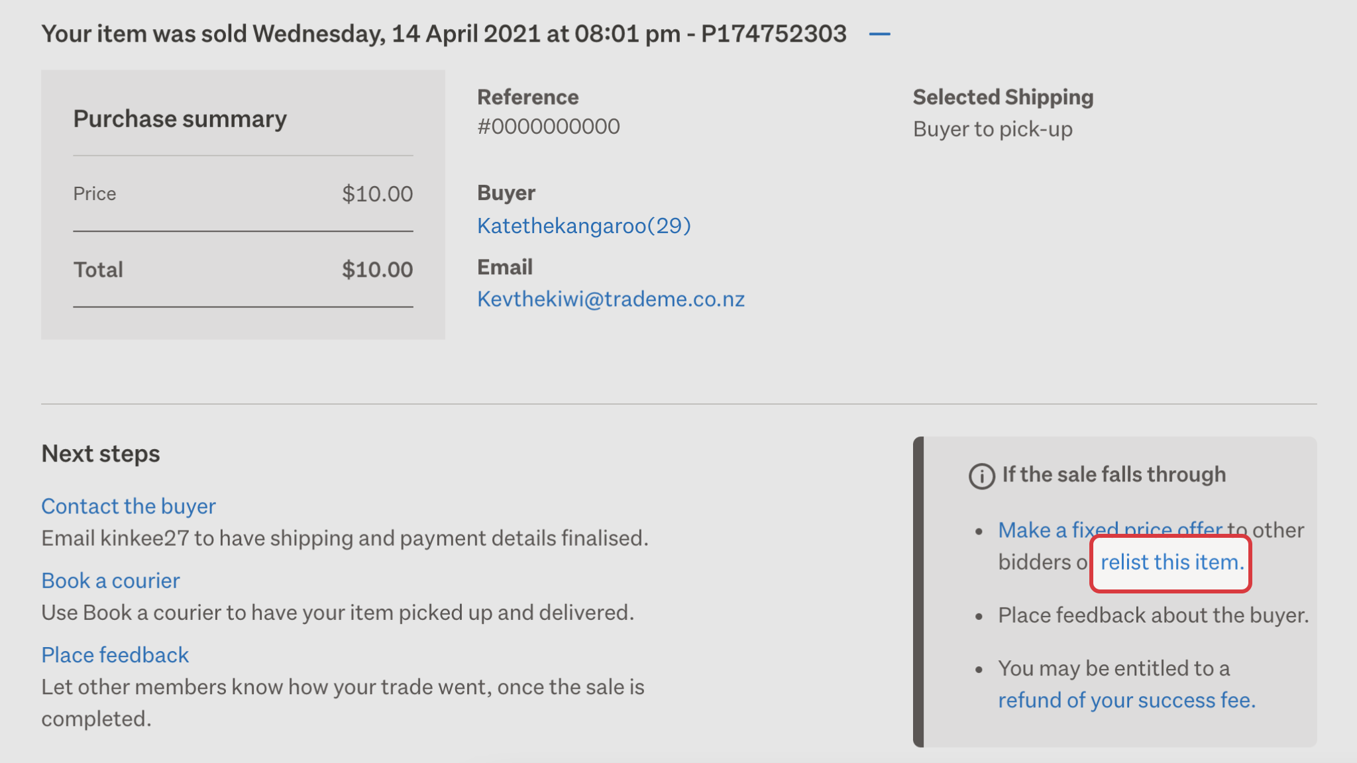Screen dimensions: 1357x763
Task: Click the Purchase summary heading
Action: 180,119
